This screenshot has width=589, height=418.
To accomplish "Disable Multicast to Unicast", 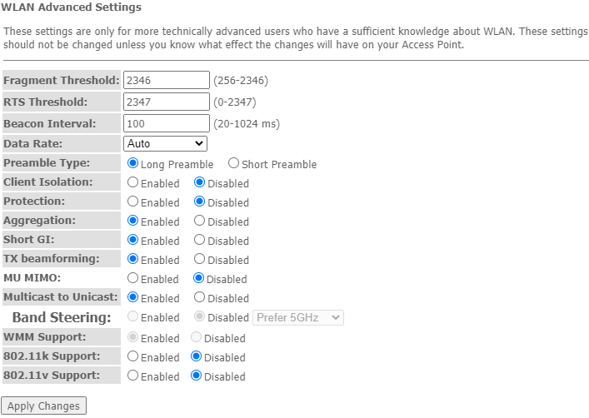I will (x=200, y=298).
